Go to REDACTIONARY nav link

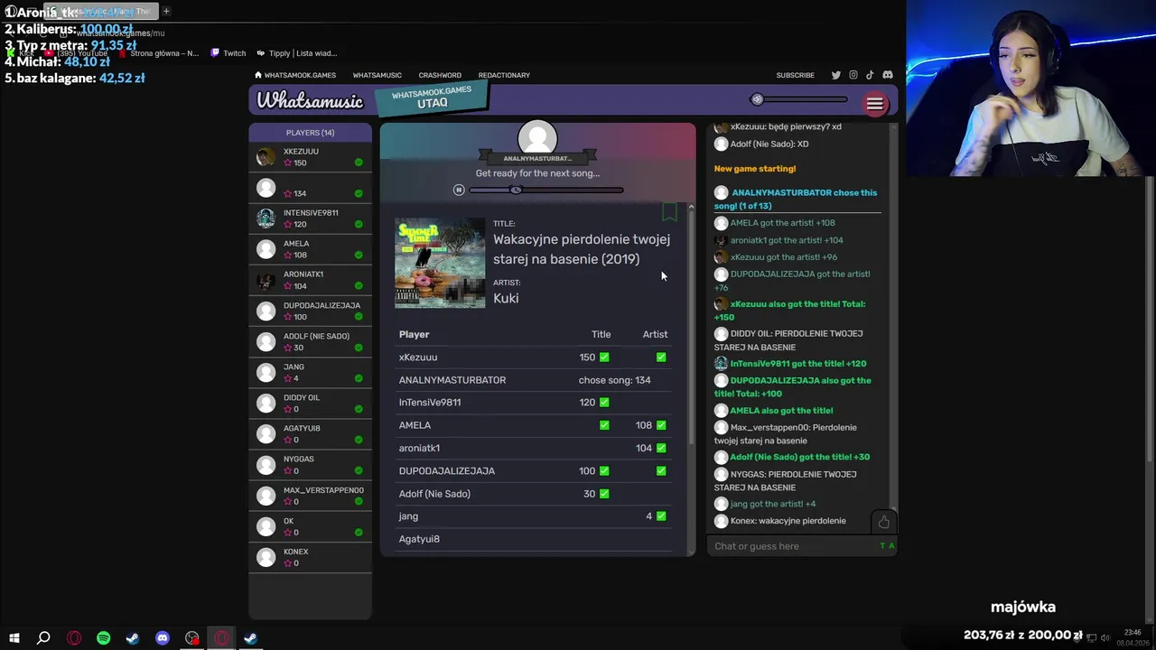[504, 75]
